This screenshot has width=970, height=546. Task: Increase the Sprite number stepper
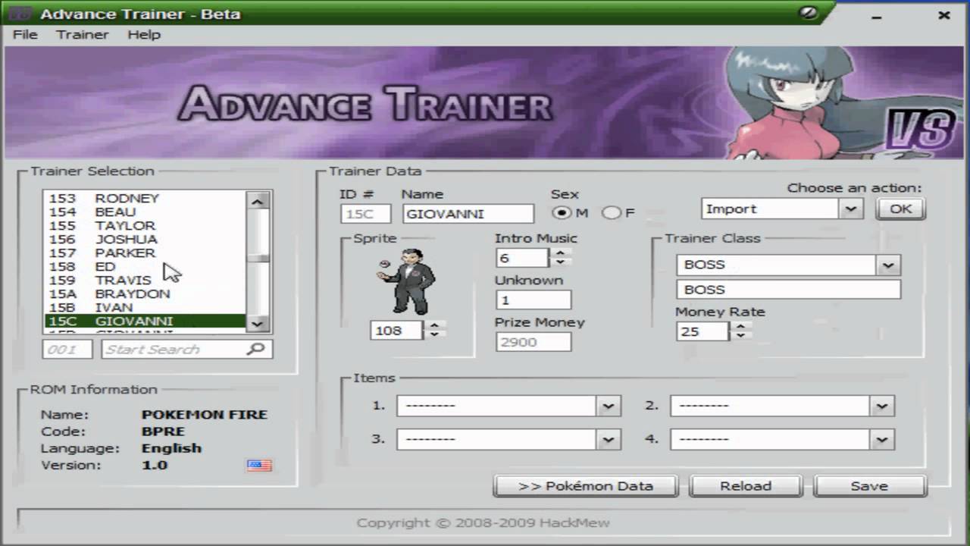point(434,326)
